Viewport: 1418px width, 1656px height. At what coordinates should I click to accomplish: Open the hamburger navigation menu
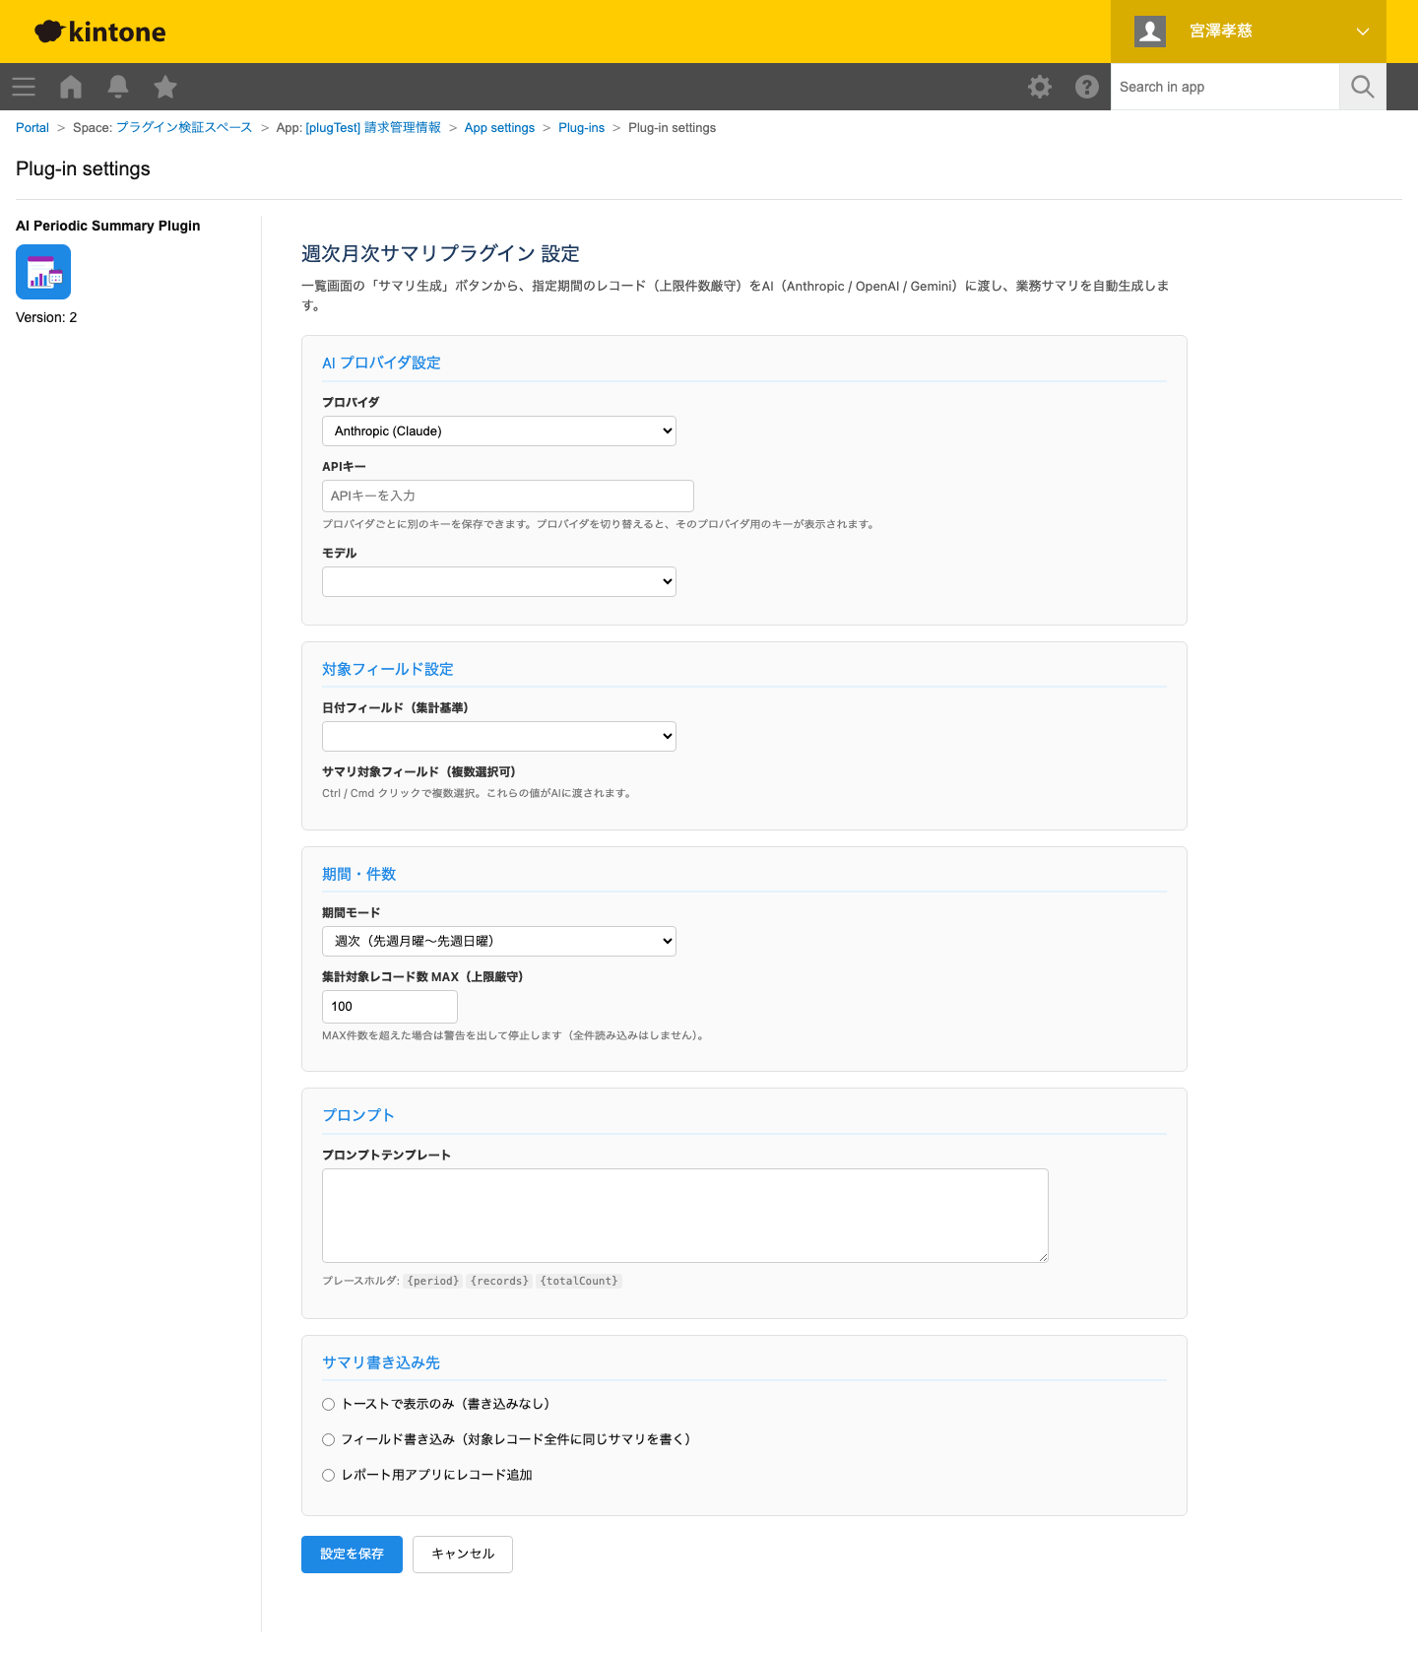[24, 87]
